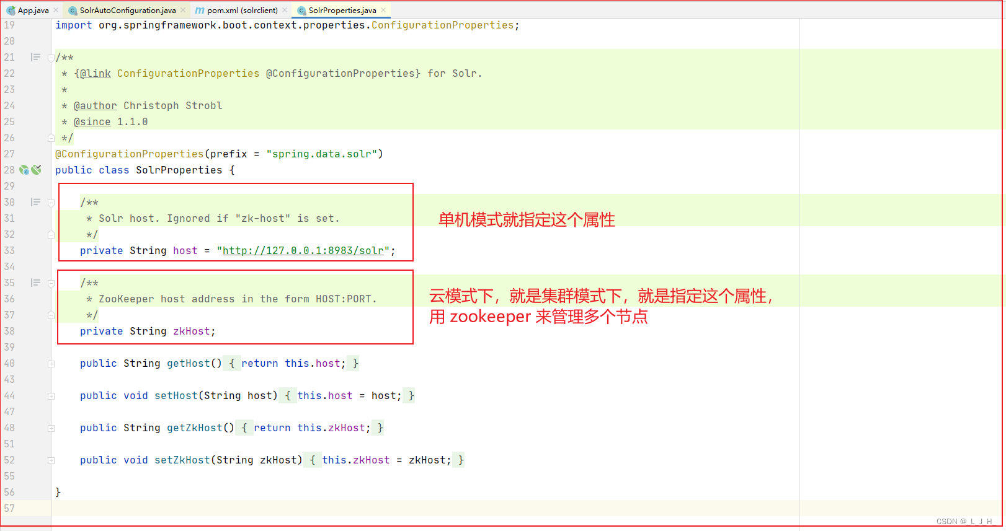Click the Spring checkmark gutter icon on line 28
This screenshot has height=531, width=1006.
(x=37, y=170)
